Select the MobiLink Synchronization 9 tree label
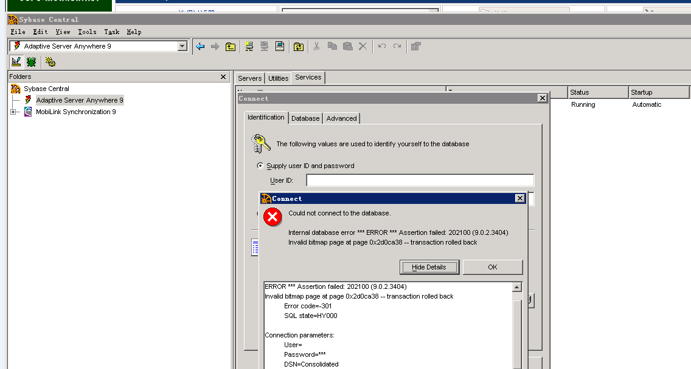691x369 pixels. click(76, 112)
